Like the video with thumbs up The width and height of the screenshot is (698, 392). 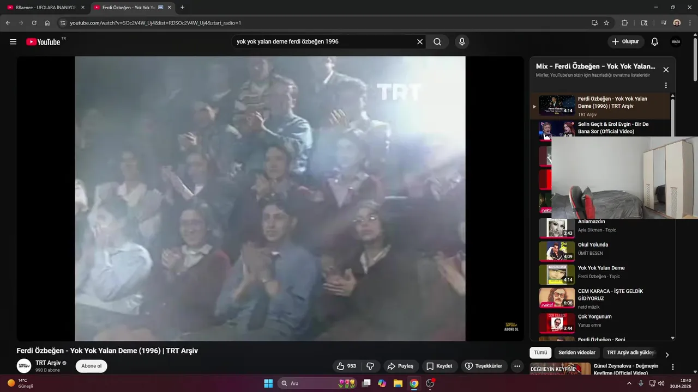pos(346,366)
